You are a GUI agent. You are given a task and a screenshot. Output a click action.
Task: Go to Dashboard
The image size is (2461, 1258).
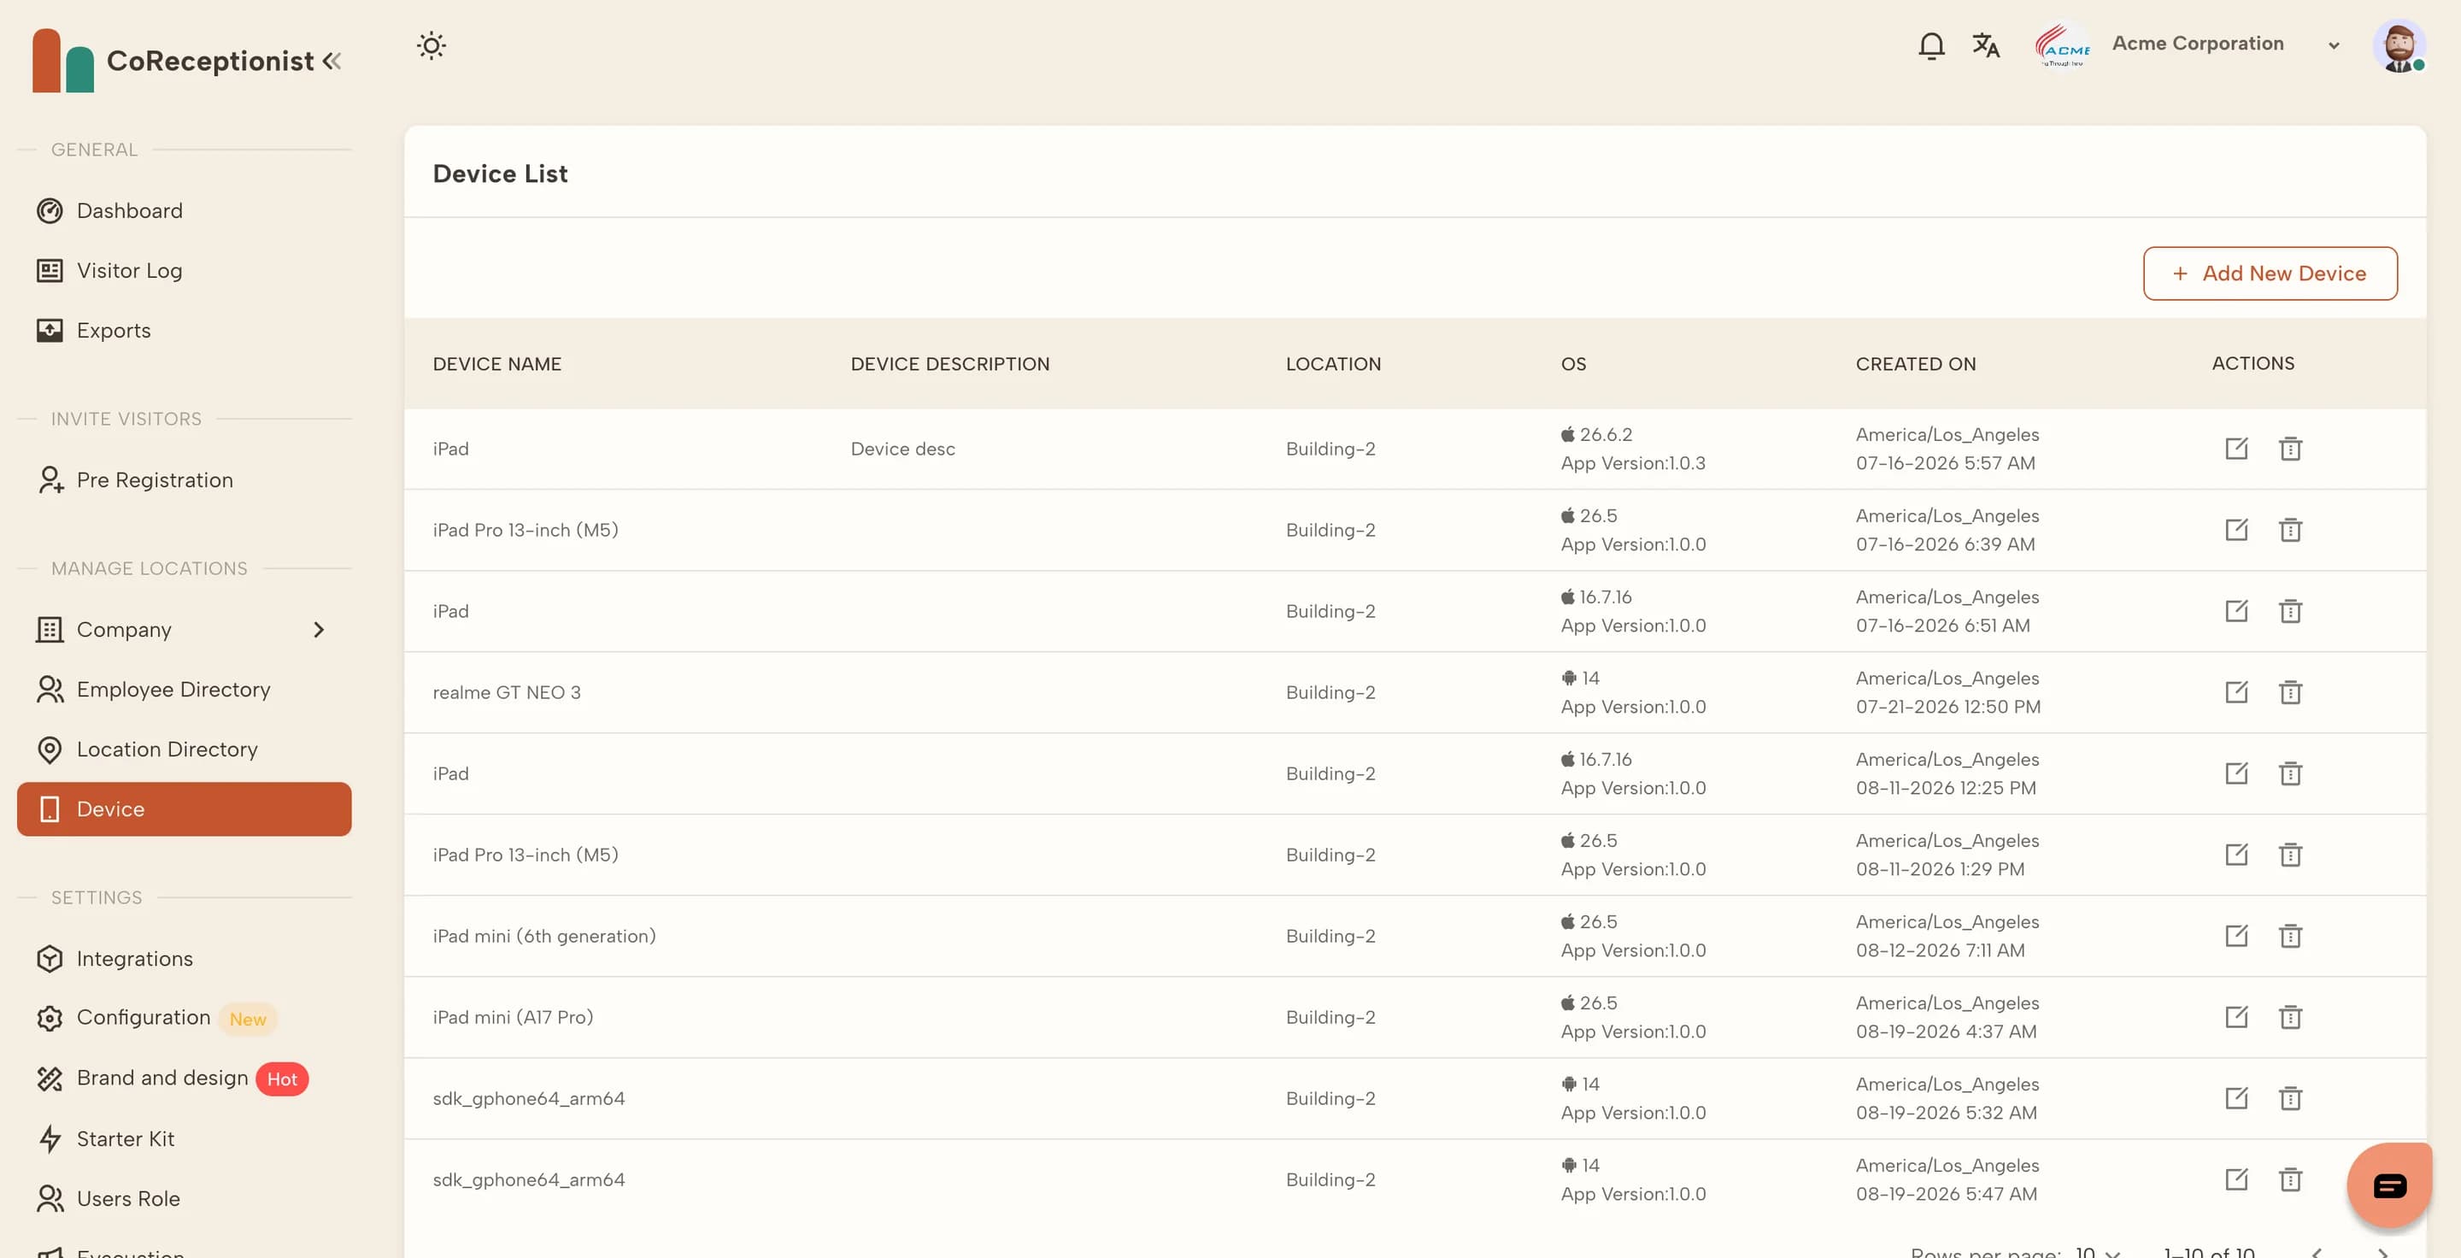185,210
